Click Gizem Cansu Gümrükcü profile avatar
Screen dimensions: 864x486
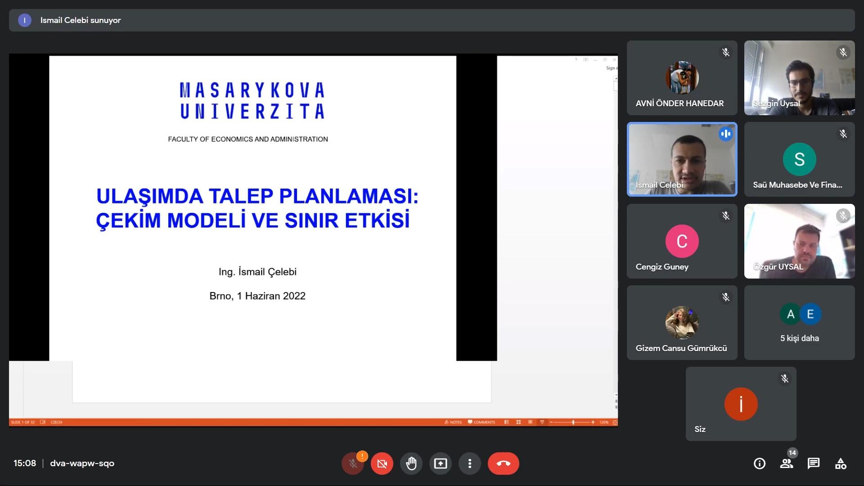(x=682, y=322)
